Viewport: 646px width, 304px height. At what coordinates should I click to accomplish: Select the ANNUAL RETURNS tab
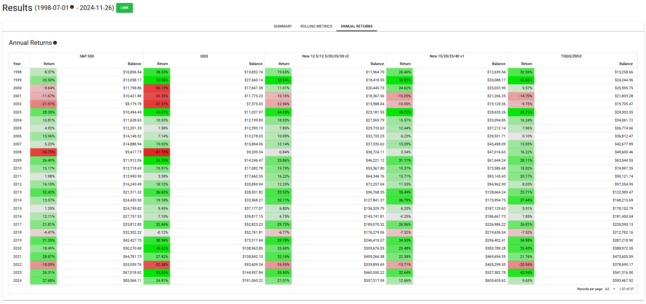point(356,26)
